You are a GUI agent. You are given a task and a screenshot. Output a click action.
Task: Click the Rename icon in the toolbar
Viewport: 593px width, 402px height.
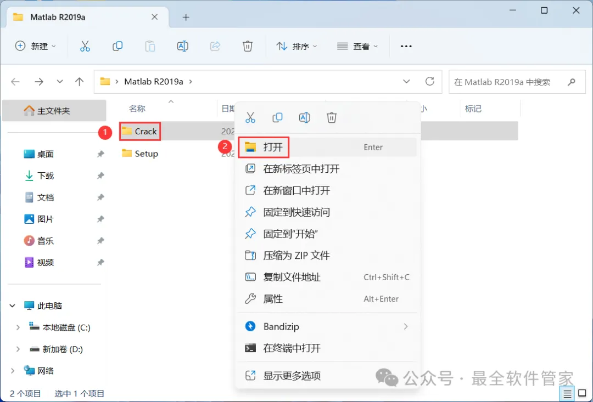pos(183,46)
